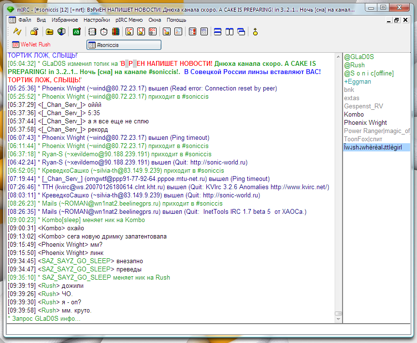Viewport: 417px width, 343px height.
Task: Click the '<Rush> мм. круто.' chat line
Action: point(49,310)
